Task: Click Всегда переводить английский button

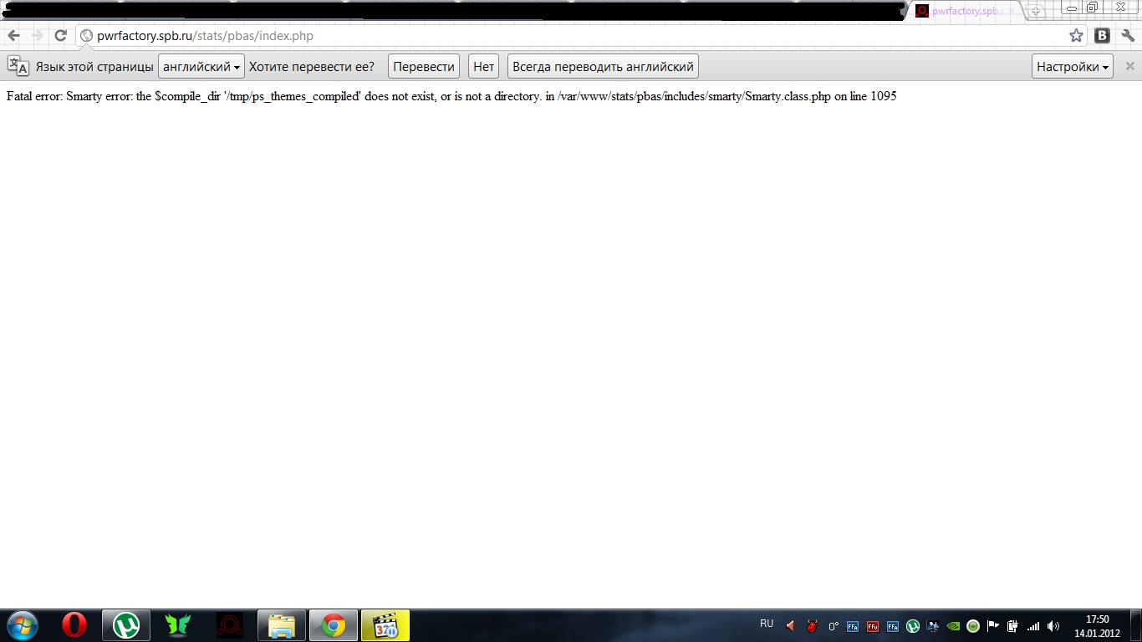Action: [x=603, y=67]
